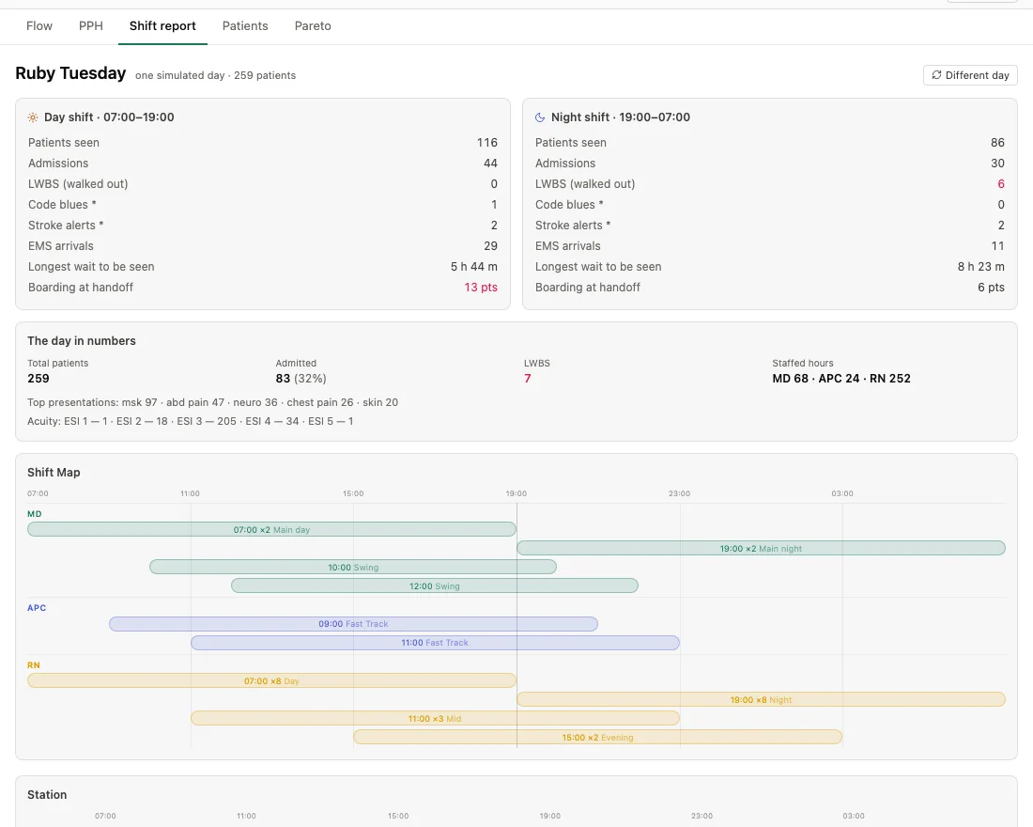Viewport: 1033px width, 827px height.
Task: Click the one simulated day · 259 patients subtitle
Action: point(215,75)
